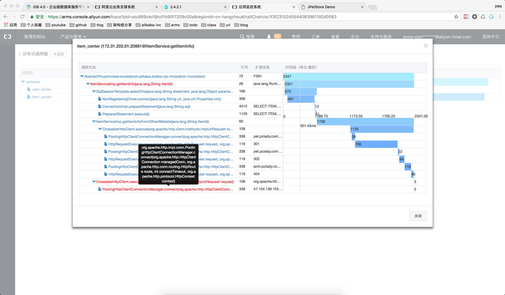Screen dimensions: 505x295
Task: Click the red extension icon in toolbar
Action: tap(466, 17)
